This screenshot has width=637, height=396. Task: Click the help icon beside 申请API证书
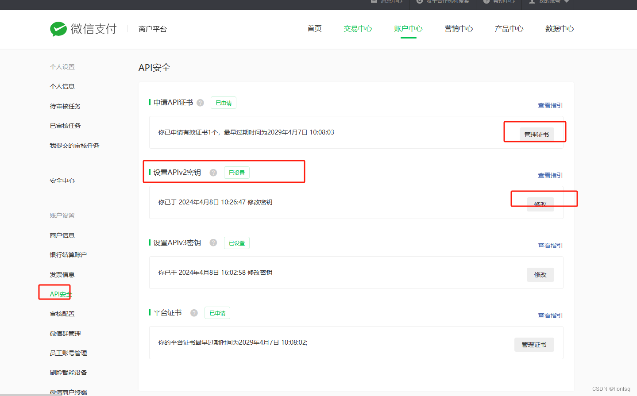200,102
